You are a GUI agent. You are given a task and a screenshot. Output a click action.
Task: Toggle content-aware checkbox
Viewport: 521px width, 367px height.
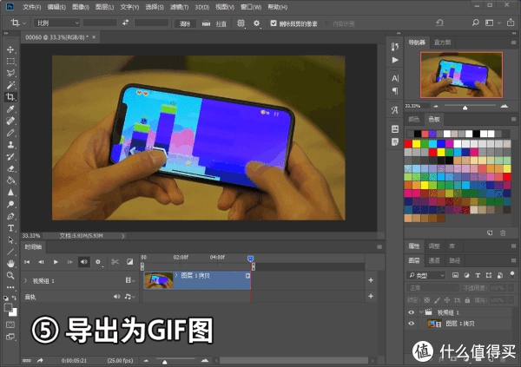coord(327,23)
